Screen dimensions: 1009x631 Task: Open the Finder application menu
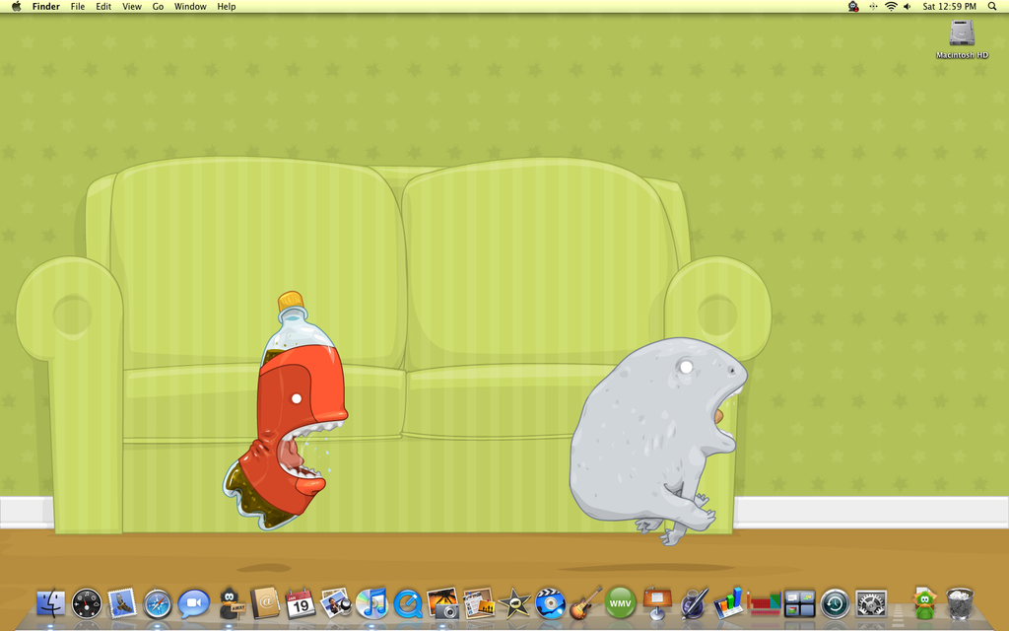point(46,7)
